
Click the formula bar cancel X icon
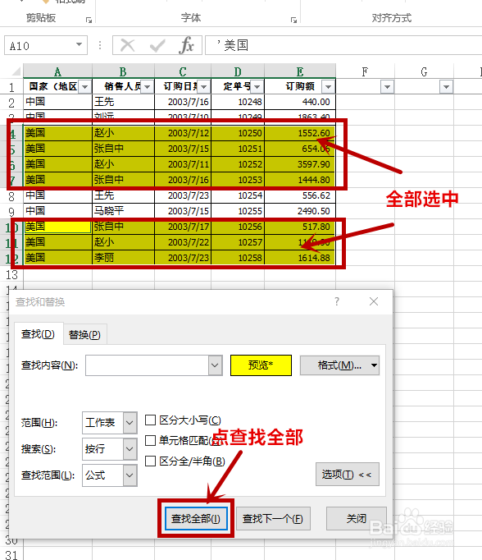click(127, 45)
